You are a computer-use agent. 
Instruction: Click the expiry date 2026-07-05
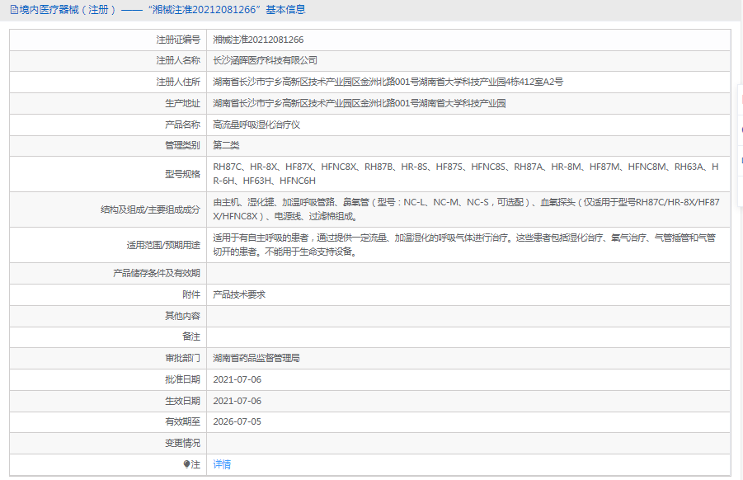(x=237, y=421)
